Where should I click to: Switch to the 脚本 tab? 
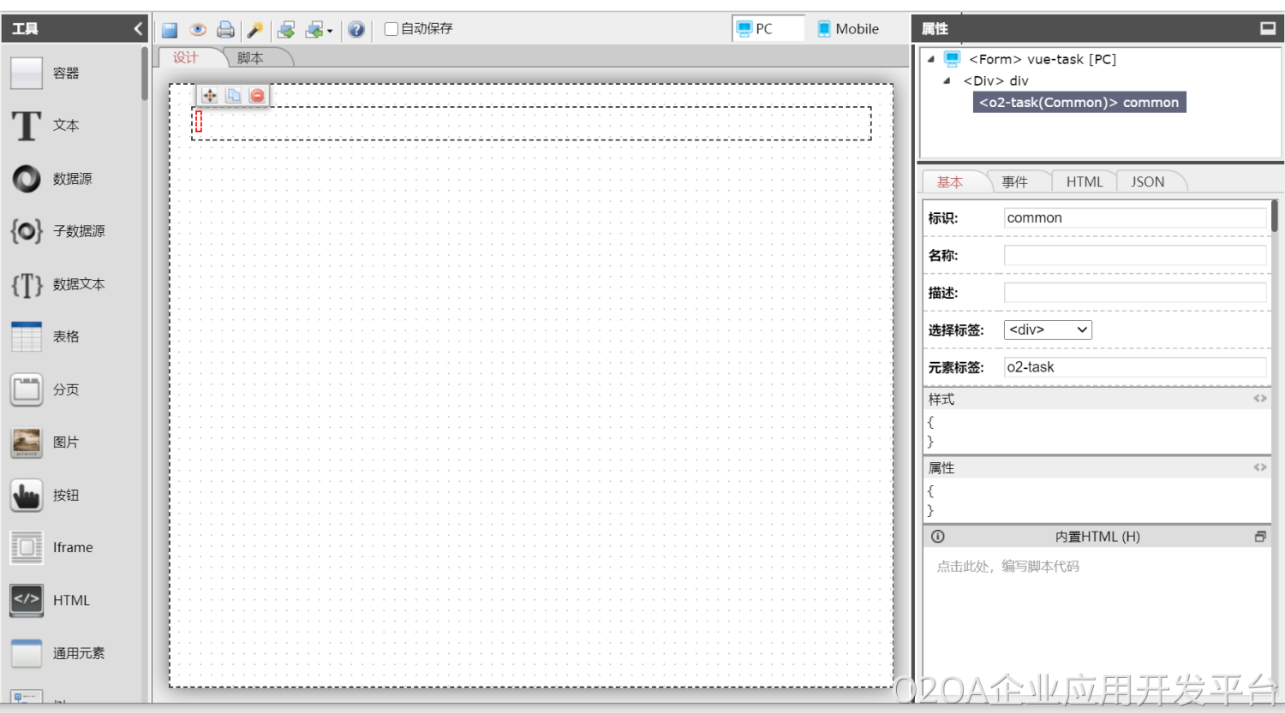click(x=250, y=58)
